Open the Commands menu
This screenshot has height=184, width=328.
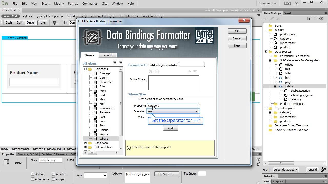click(x=90, y=4)
